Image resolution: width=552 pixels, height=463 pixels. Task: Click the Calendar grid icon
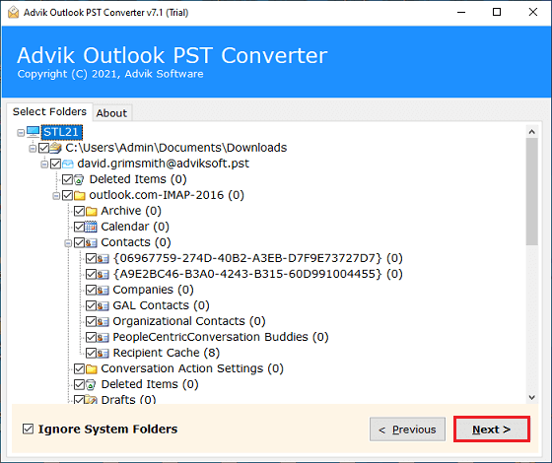(x=91, y=227)
